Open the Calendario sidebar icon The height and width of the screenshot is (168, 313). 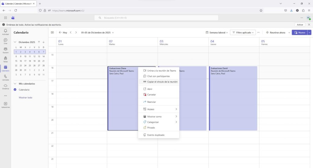[x=6, y=68]
